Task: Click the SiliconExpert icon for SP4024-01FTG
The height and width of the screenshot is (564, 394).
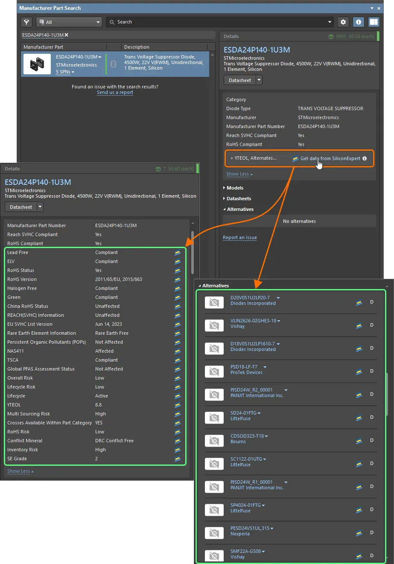Action: [x=359, y=509]
